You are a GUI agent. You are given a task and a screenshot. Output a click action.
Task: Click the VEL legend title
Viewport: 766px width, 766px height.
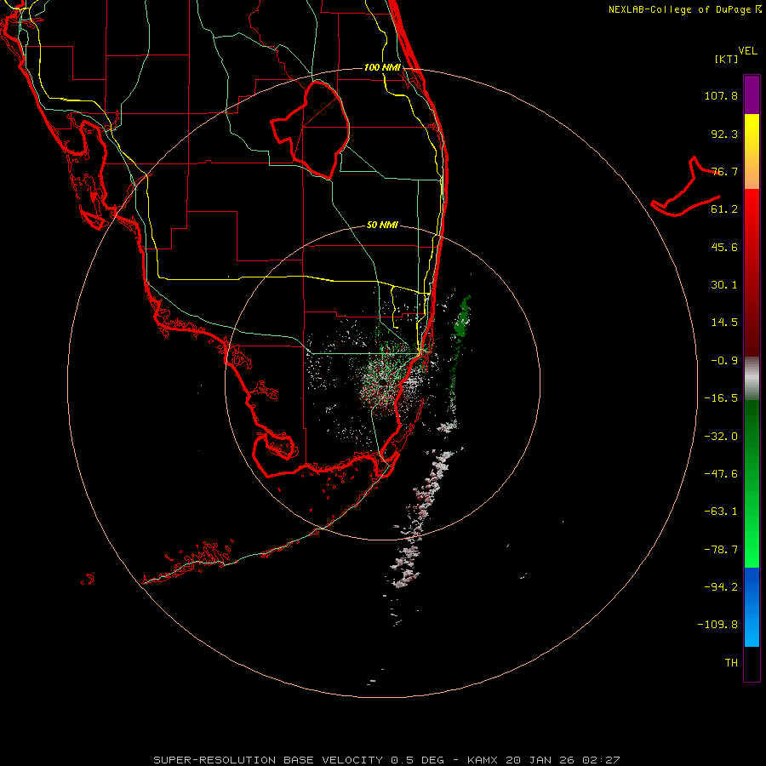tap(747, 51)
